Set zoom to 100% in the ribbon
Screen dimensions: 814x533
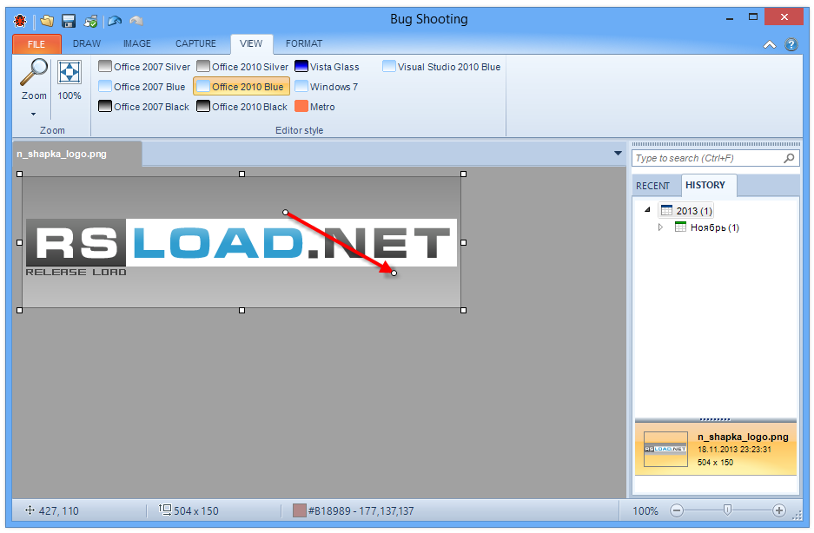[69, 81]
